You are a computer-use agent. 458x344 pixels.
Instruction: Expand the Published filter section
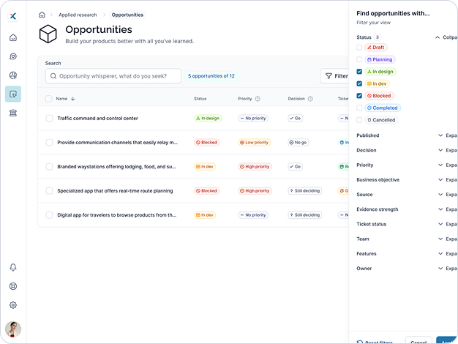448,135
